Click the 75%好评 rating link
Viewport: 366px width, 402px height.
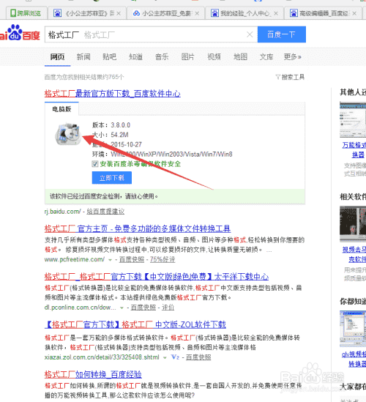163,259
